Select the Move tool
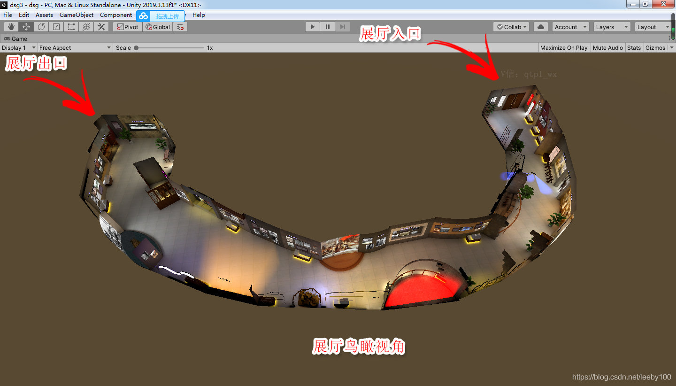The height and width of the screenshot is (386, 676). click(x=26, y=27)
